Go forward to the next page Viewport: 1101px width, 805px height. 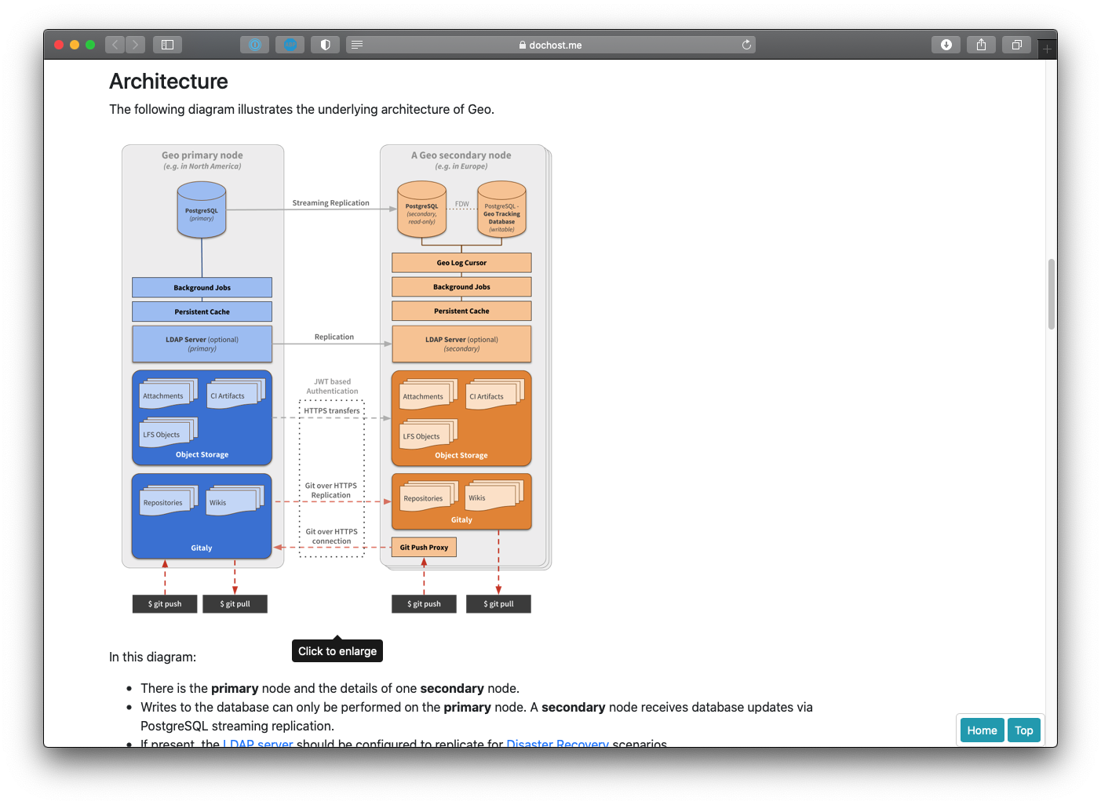tap(136, 45)
